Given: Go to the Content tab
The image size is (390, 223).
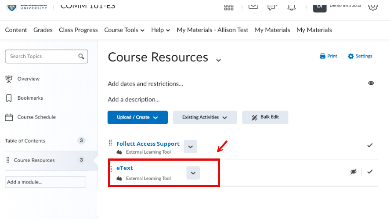Looking at the screenshot, I should point(16,30).
